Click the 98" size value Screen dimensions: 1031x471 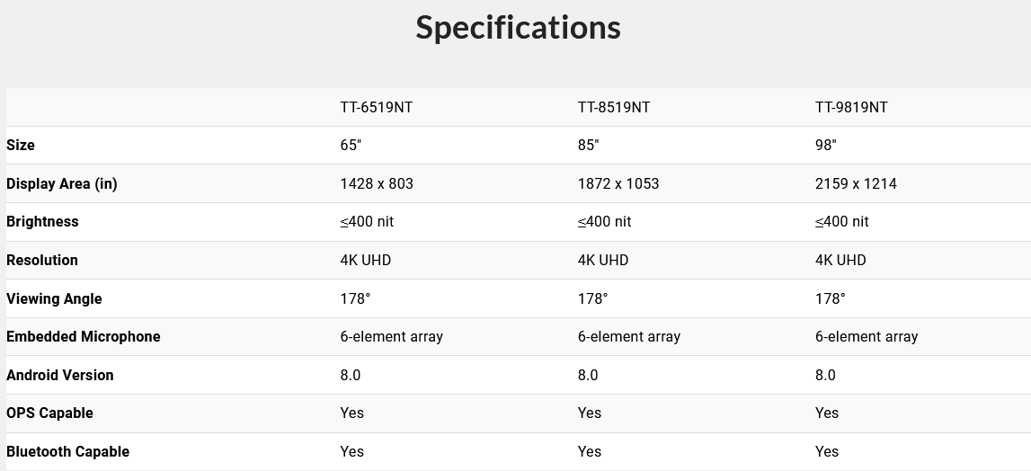[x=826, y=145]
